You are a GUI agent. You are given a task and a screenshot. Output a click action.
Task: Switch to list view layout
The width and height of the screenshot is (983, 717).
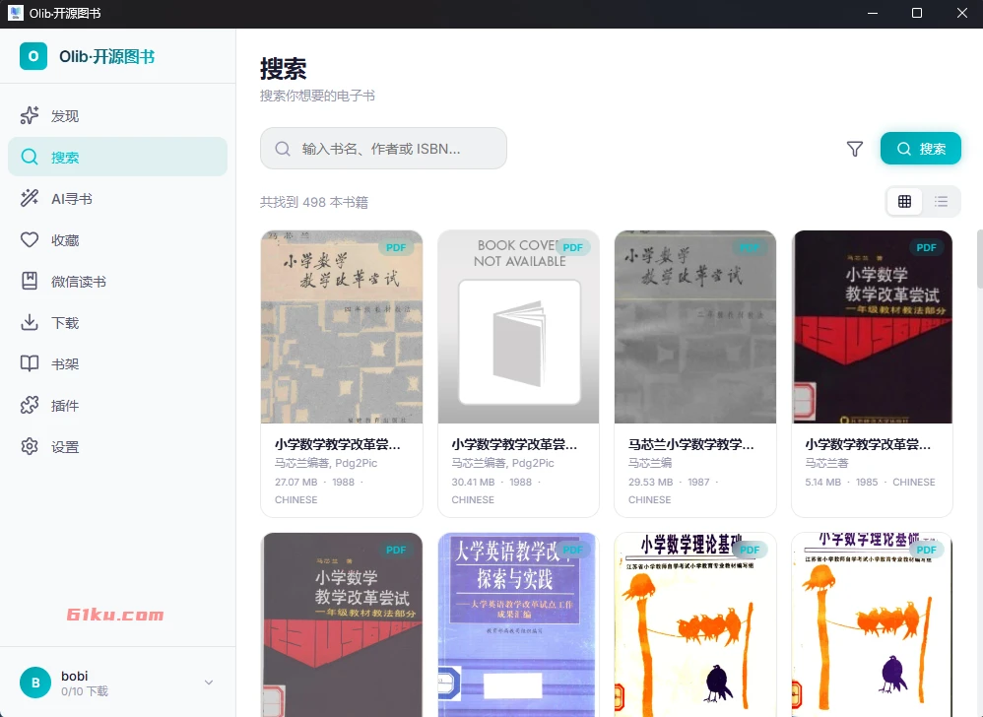click(x=941, y=201)
